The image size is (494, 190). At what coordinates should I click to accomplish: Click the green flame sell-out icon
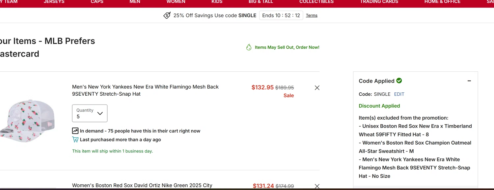pos(249,47)
